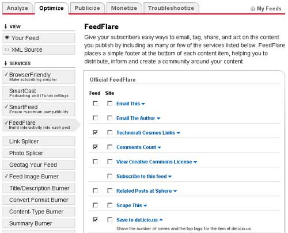
Task: Enable Feed checkbox for View Creative Commons License
Action: 95,162
